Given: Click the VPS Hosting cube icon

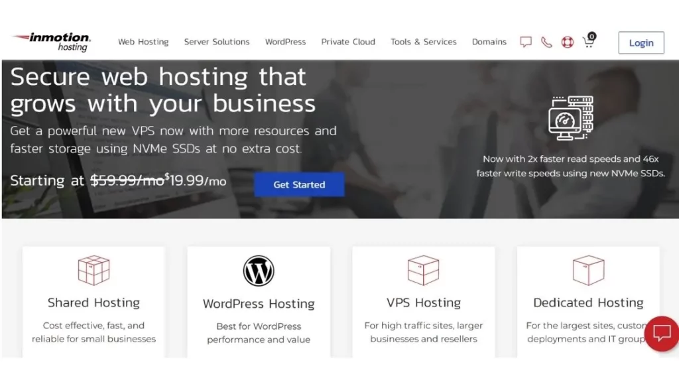Looking at the screenshot, I should [x=424, y=271].
